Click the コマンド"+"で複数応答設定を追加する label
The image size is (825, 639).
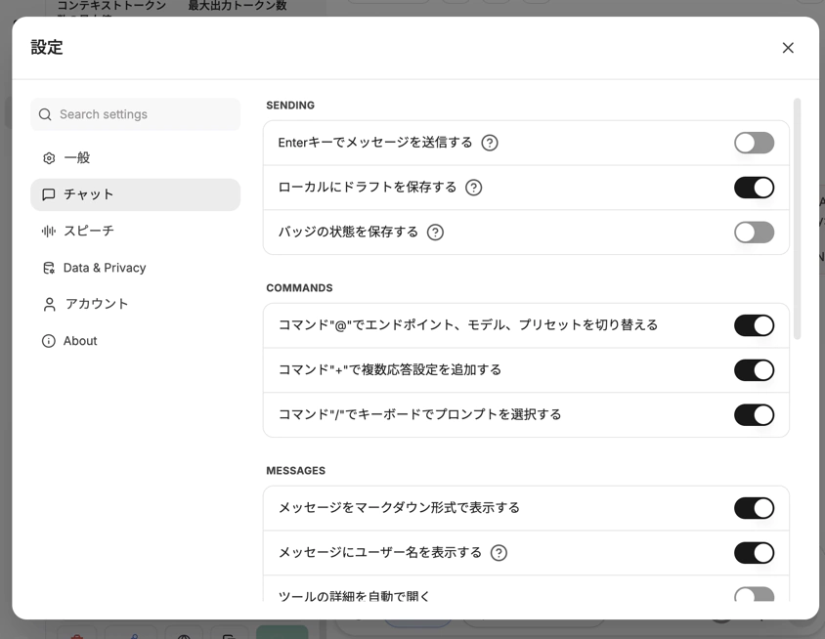[390, 369]
